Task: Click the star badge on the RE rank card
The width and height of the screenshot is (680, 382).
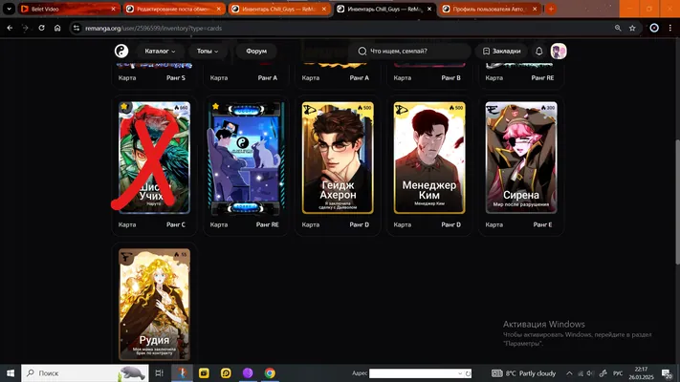Action: (215, 106)
